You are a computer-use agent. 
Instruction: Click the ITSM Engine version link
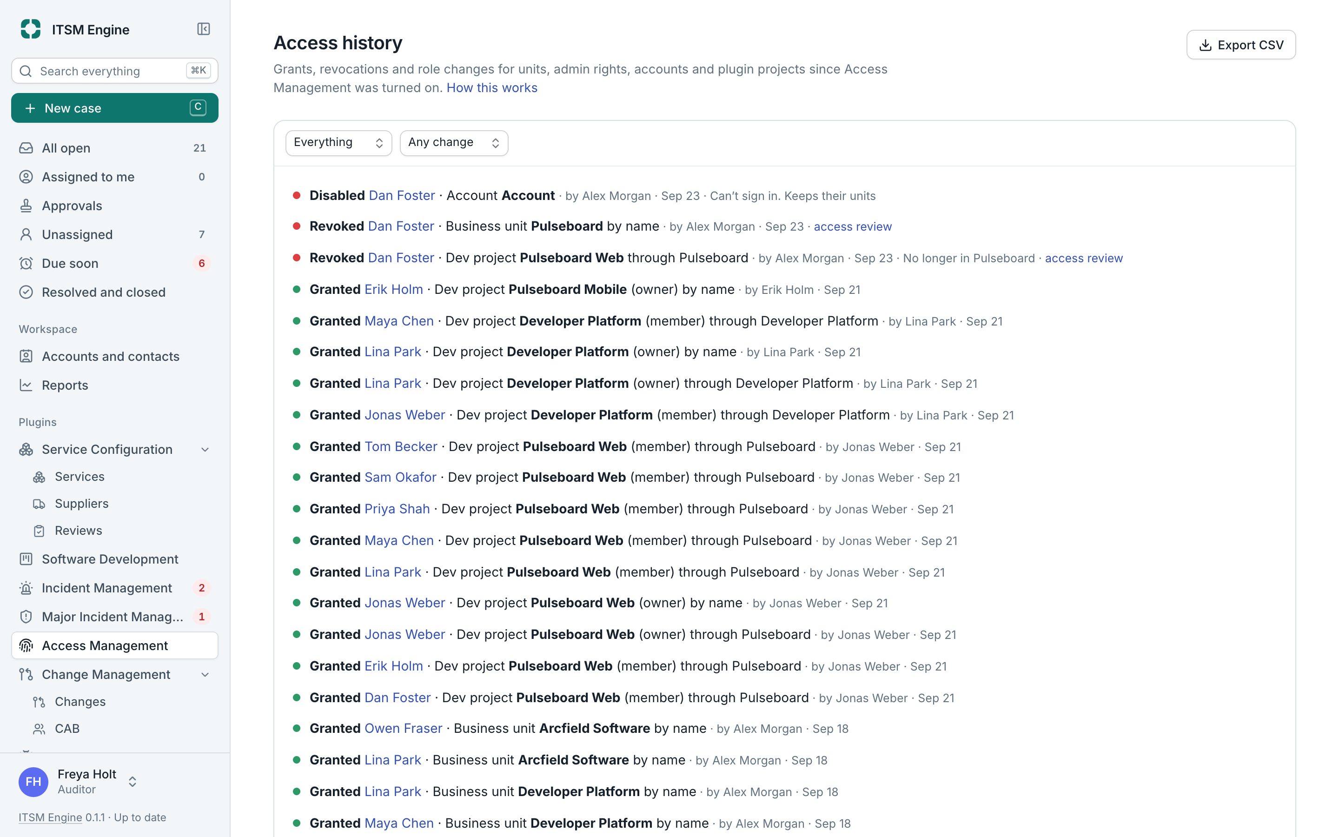pyautogui.click(x=50, y=817)
